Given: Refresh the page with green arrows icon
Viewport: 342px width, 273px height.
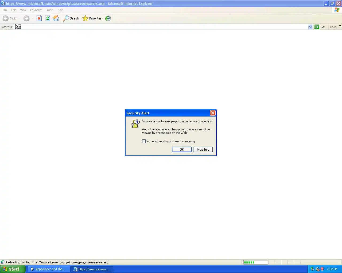Looking at the screenshot, I should tap(48, 18).
